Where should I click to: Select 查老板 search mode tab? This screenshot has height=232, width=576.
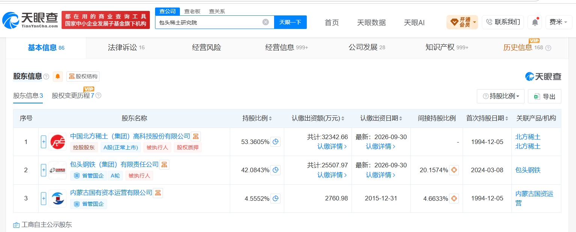pyautogui.click(x=192, y=11)
